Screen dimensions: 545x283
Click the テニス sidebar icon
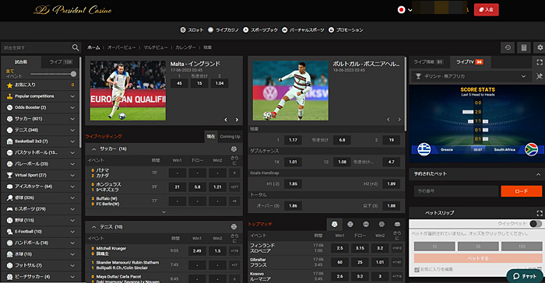click(9, 130)
